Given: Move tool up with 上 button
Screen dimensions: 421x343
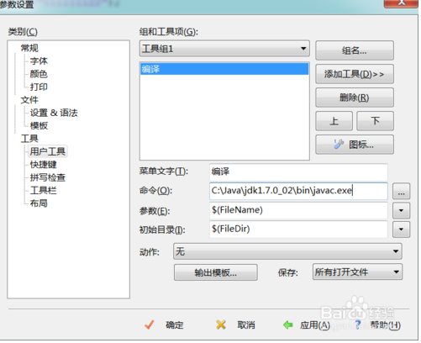Looking at the screenshot, I should [x=334, y=121].
